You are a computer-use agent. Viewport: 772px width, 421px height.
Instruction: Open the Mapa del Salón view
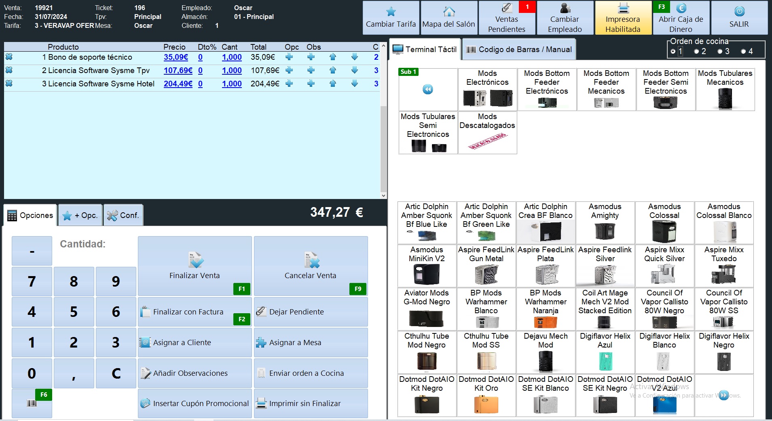coord(448,18)
